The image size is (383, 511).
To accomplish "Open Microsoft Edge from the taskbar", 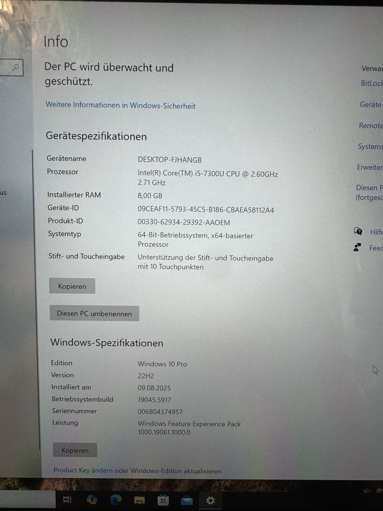I will pyautogui.click(x=115, y=500).
